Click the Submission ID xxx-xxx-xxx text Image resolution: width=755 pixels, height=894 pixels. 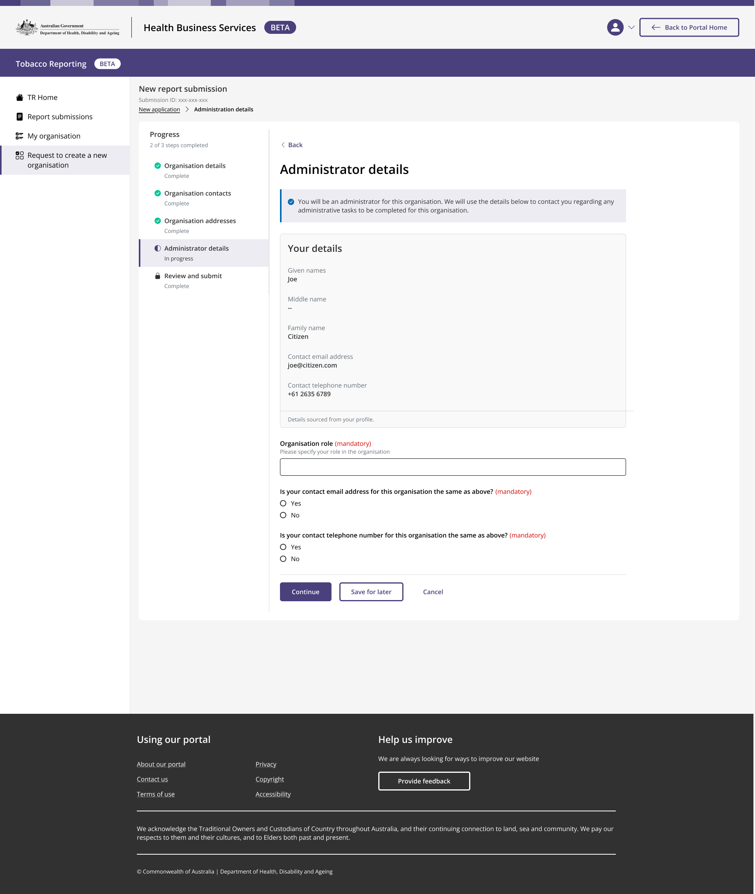coord(173,100)
